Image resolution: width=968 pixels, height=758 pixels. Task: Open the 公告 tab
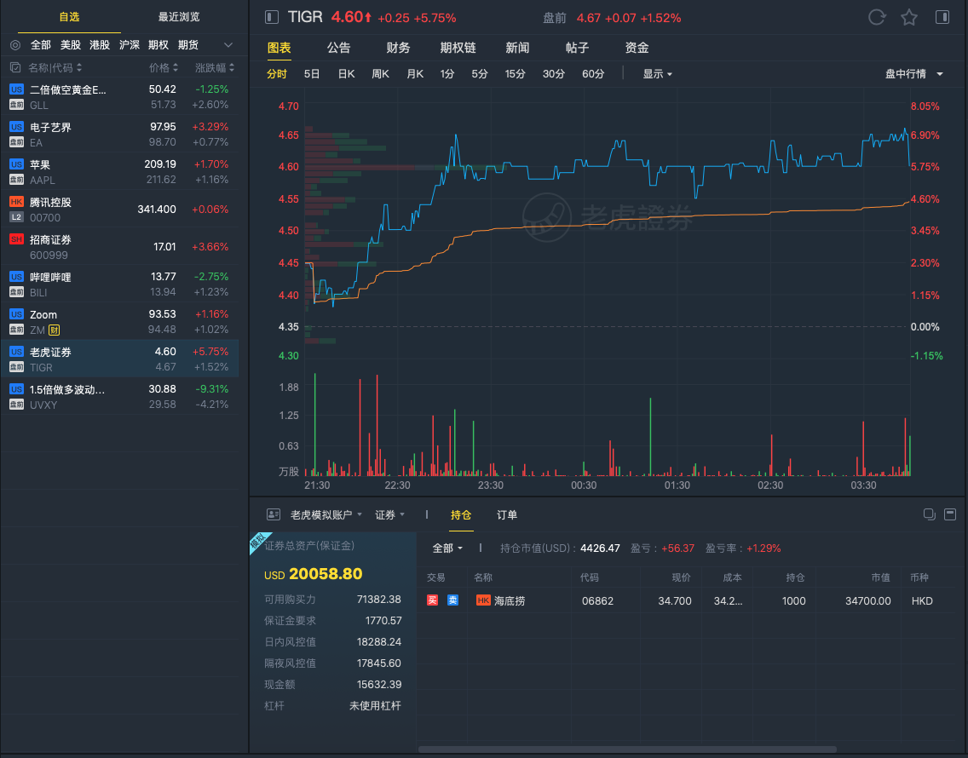[338, 48]
